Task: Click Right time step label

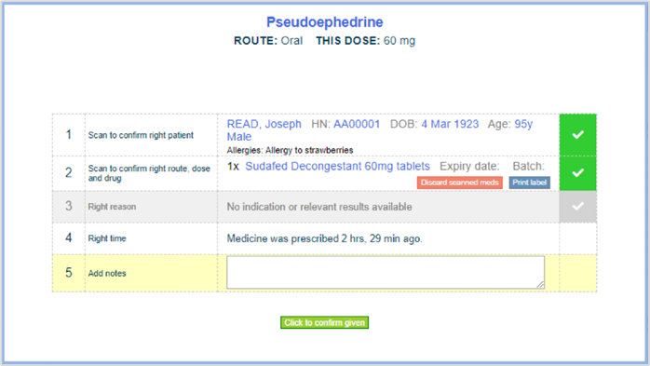Action: tap(107, 238)
